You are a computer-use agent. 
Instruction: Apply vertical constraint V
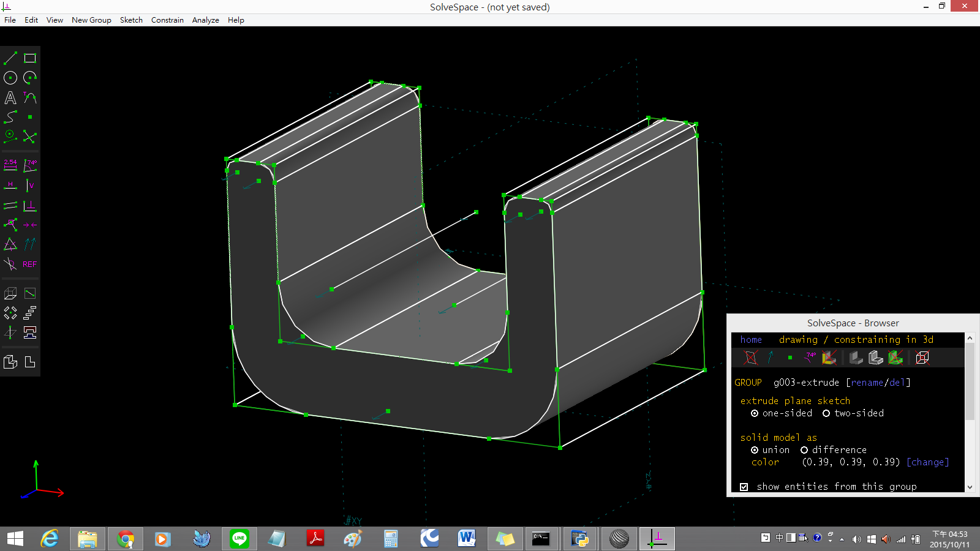(30, 185)
